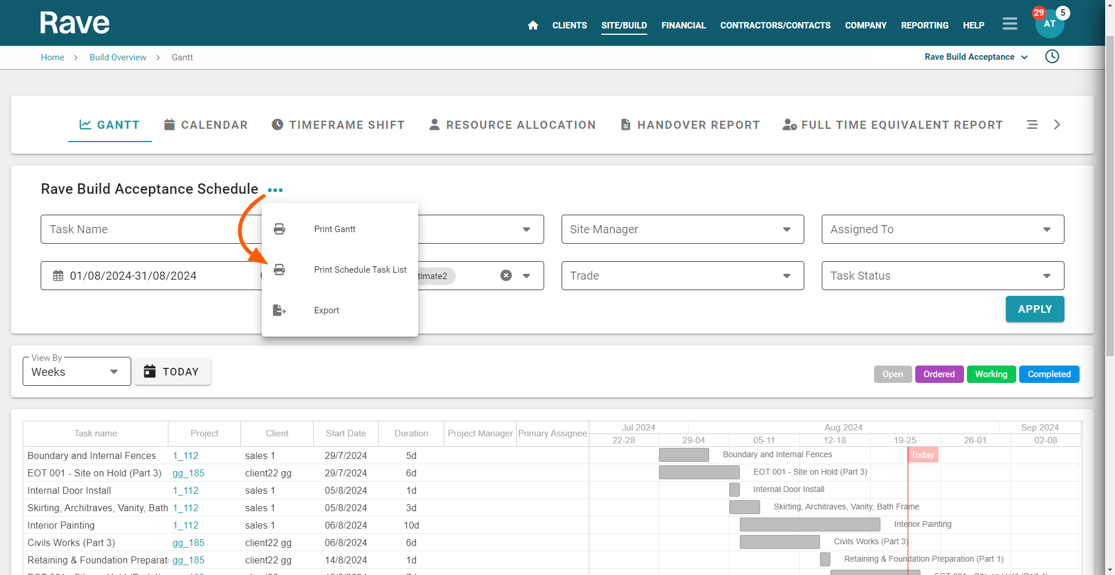Follow the Home breadcrumb link

click(x=52, y=57)
